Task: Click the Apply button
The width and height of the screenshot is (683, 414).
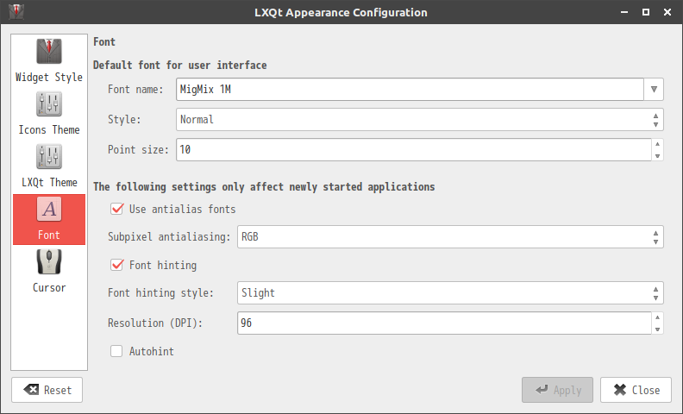Action: point(558,390)
